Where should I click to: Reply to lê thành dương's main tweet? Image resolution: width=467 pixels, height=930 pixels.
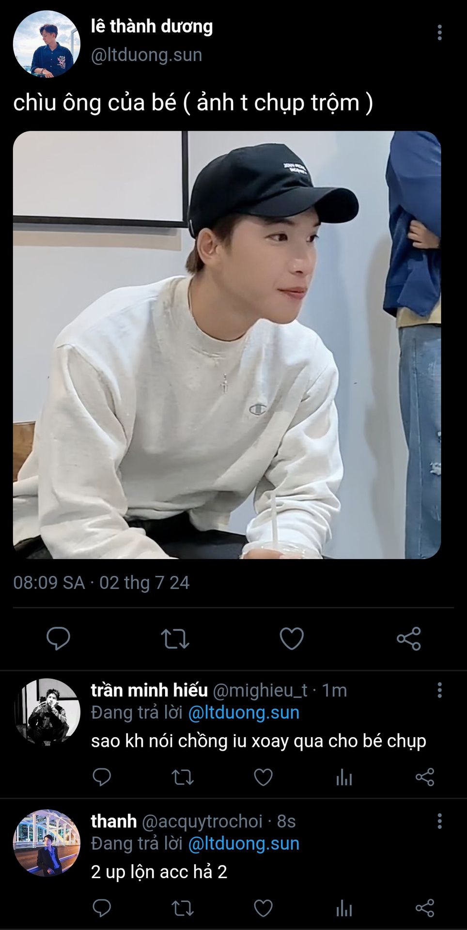[x=59, y=638]
